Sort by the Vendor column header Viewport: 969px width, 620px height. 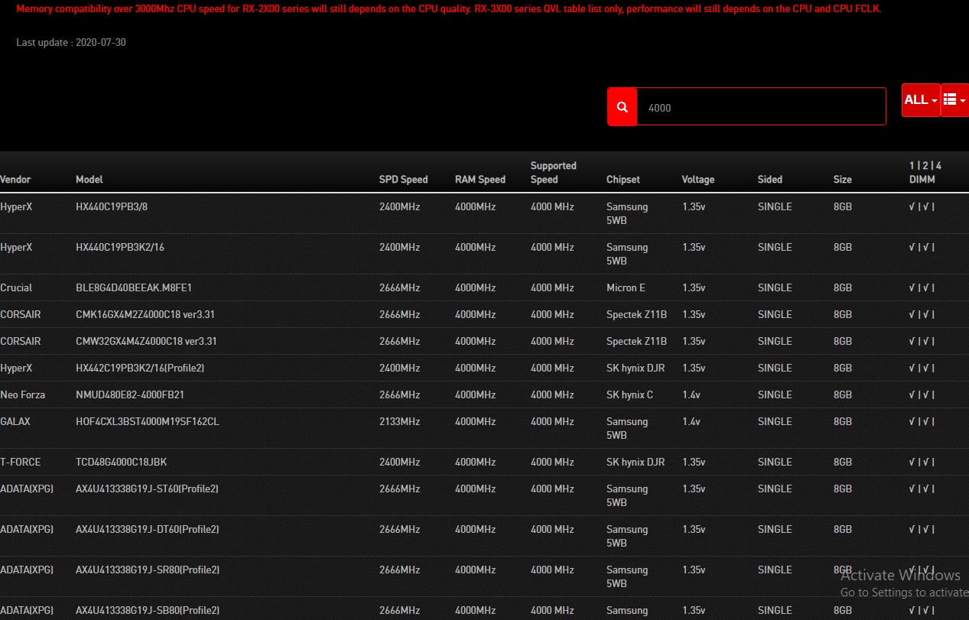[x=15, y=180]
